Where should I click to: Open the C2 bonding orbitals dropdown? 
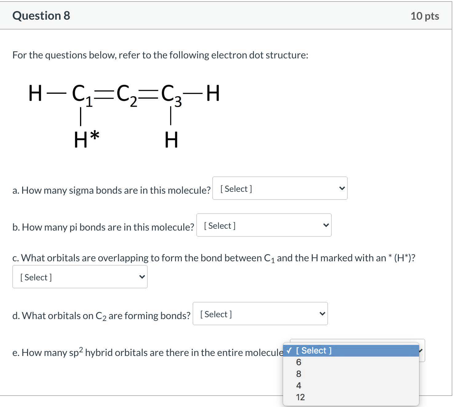tap(260, 314)
